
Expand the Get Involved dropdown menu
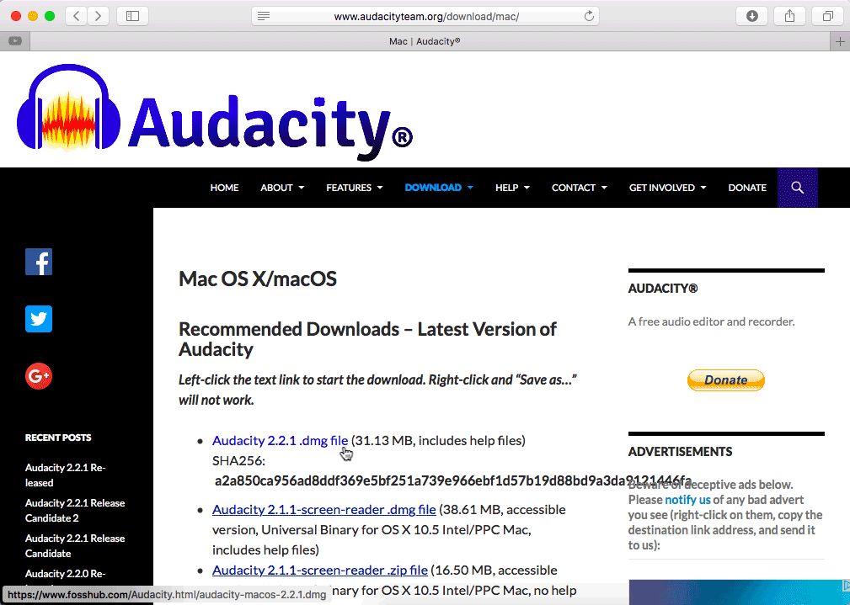click(666, 188)
